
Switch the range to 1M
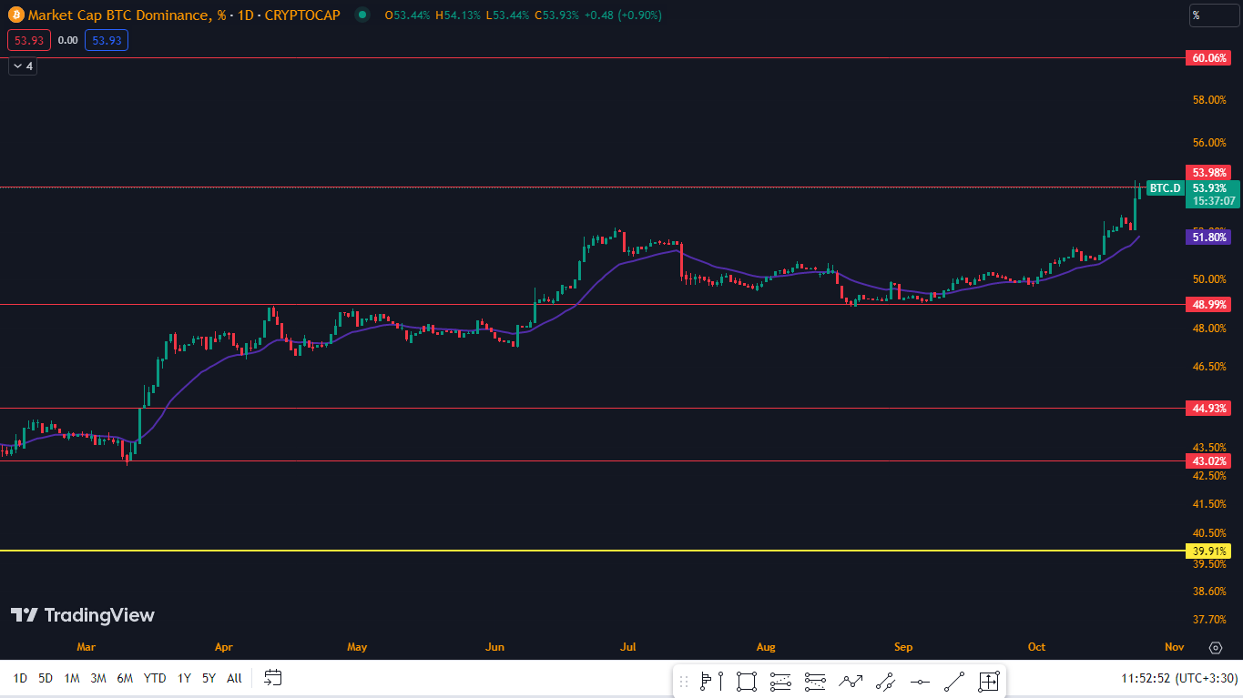pyautogui.click(x=72, y=678)
